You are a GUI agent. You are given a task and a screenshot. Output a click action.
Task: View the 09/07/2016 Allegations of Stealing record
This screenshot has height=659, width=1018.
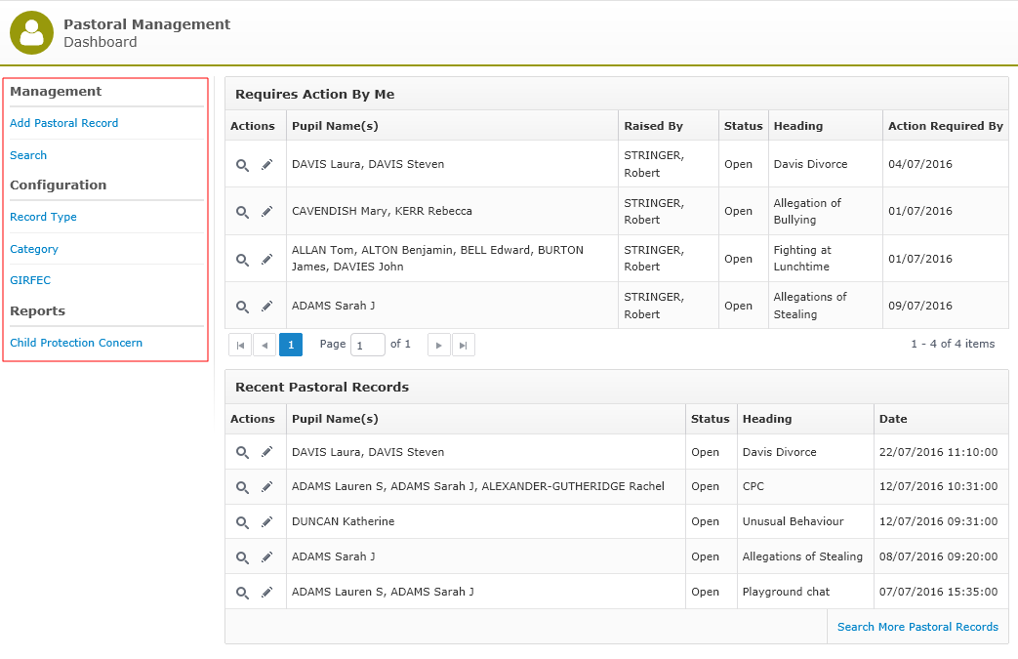(x=242, y=307)
